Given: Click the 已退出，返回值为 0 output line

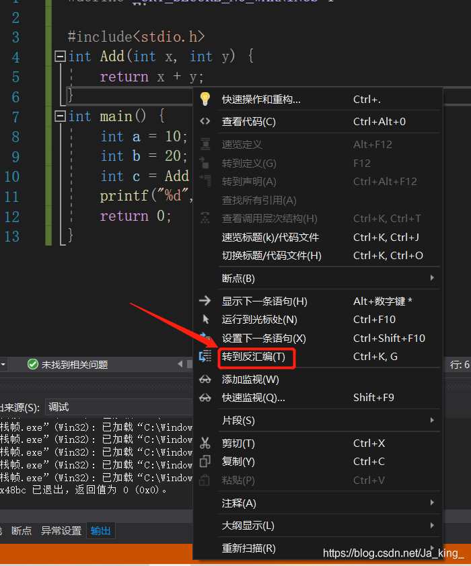Looking at the screenshot, I should coord(83,490).
